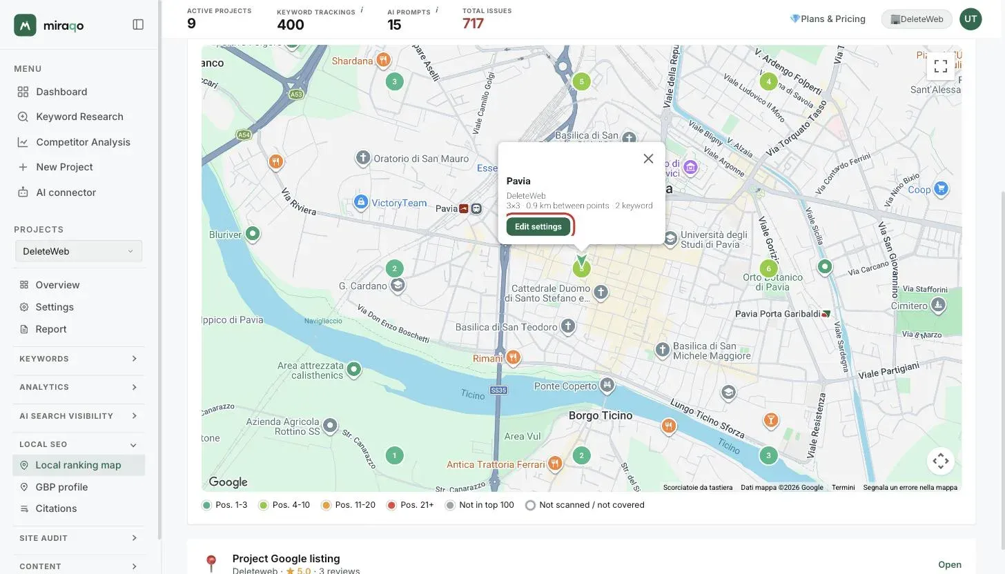Click the Google logo on map
The height and width of the screenshot is (574, 1005).
coord(228,482)
